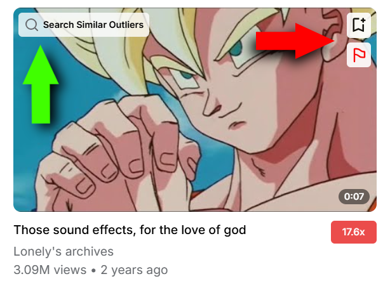The image size is (390, 281).
Task: Report video using the red flag icon
Action: click(x=359, y=55)
